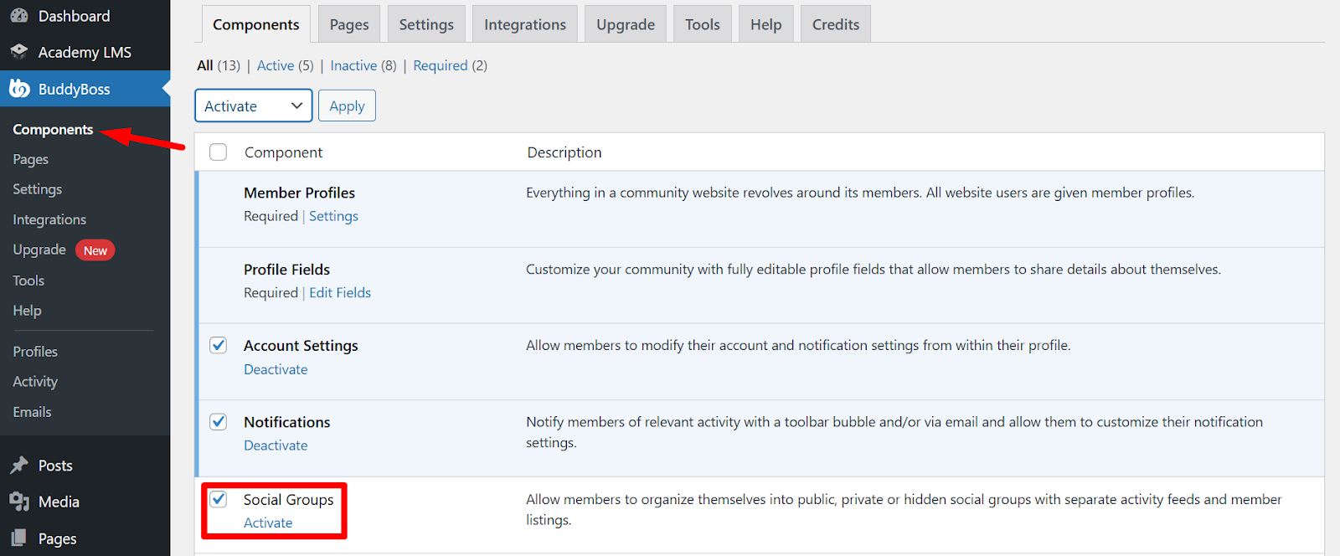Open the Credits tab
Image resolution: width=1340 pixels, height=556 pixels.
point(835,24)
